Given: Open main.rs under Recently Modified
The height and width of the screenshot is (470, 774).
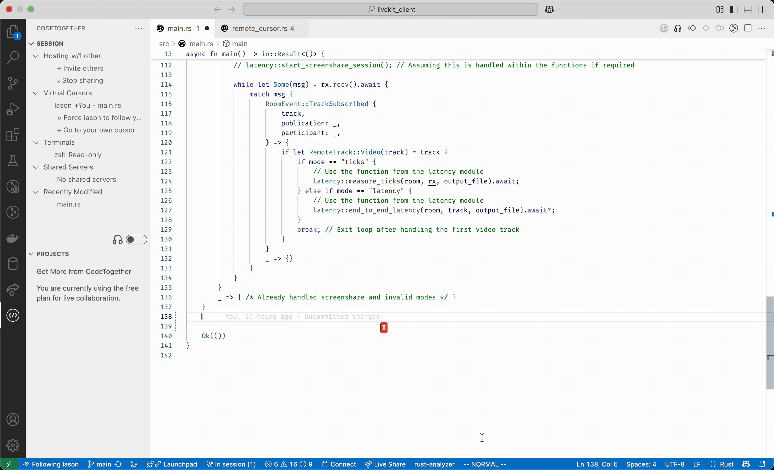Looking at the screenshot, I should (x=69, y=204).
